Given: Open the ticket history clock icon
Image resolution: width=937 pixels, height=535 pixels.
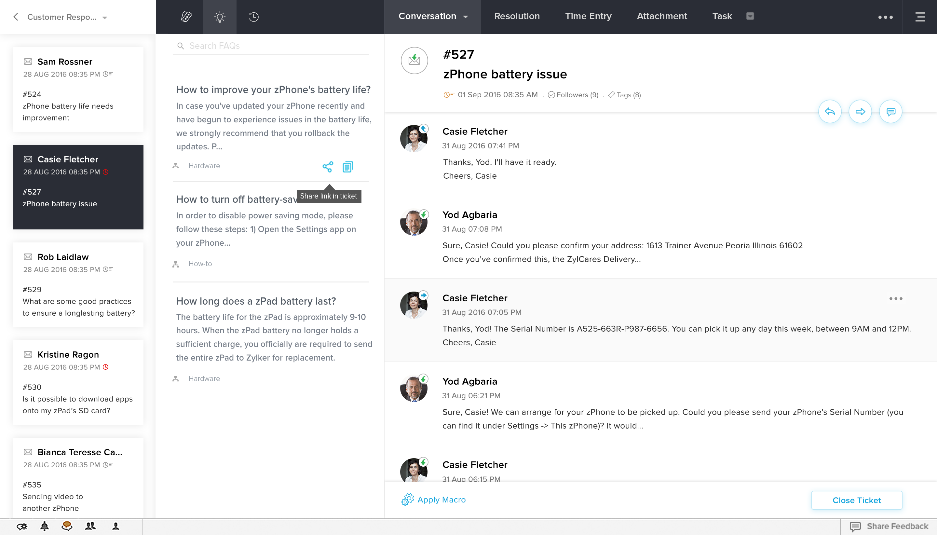Looking at the screenshot, I should point(253,17).
